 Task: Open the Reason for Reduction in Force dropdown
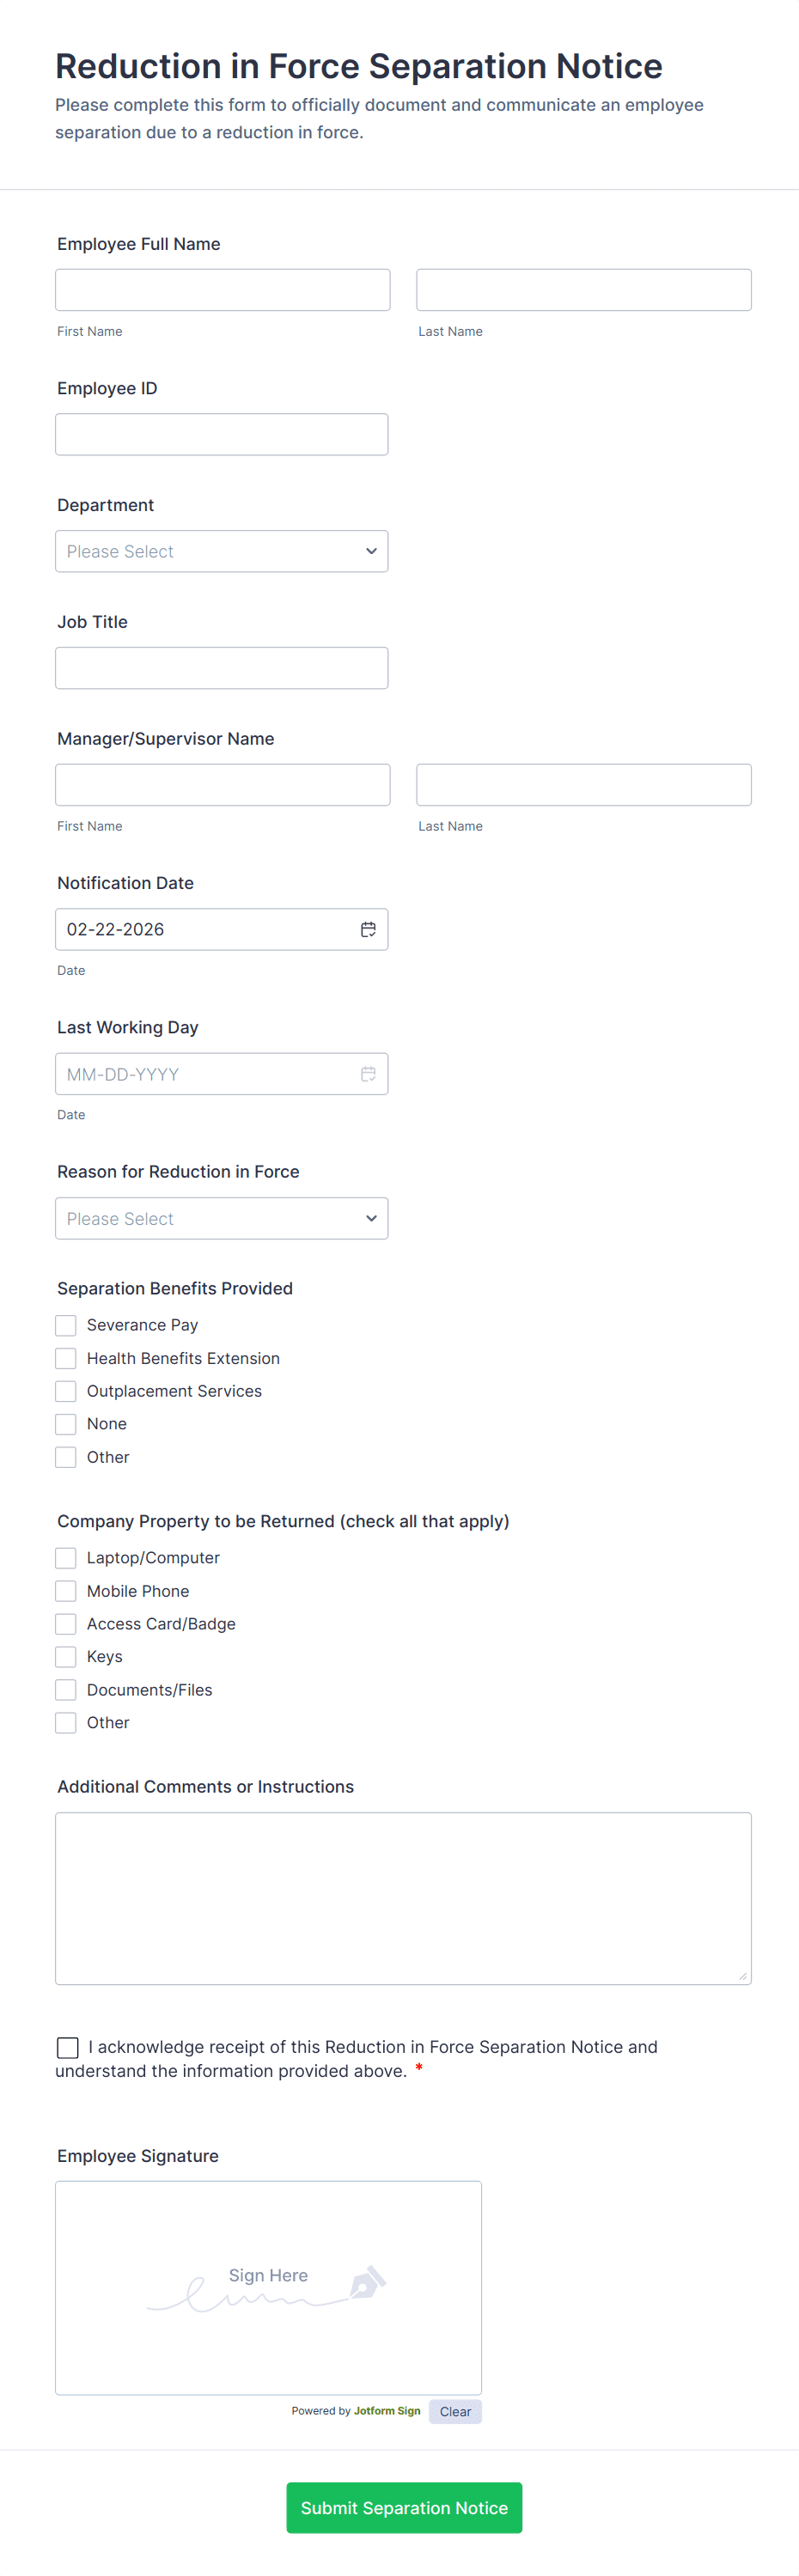click(x=221, y=1218)
